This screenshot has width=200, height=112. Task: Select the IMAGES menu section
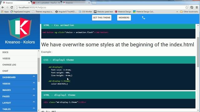point(19,90)
